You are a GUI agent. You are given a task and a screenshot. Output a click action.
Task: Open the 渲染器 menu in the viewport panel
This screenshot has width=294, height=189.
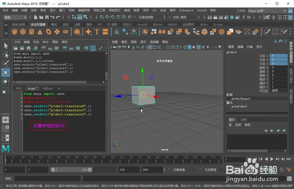click(x=154, y=42)
